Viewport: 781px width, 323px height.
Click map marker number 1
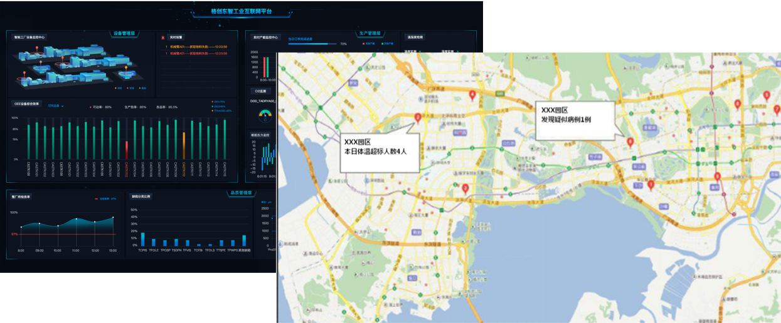[651, 184]
